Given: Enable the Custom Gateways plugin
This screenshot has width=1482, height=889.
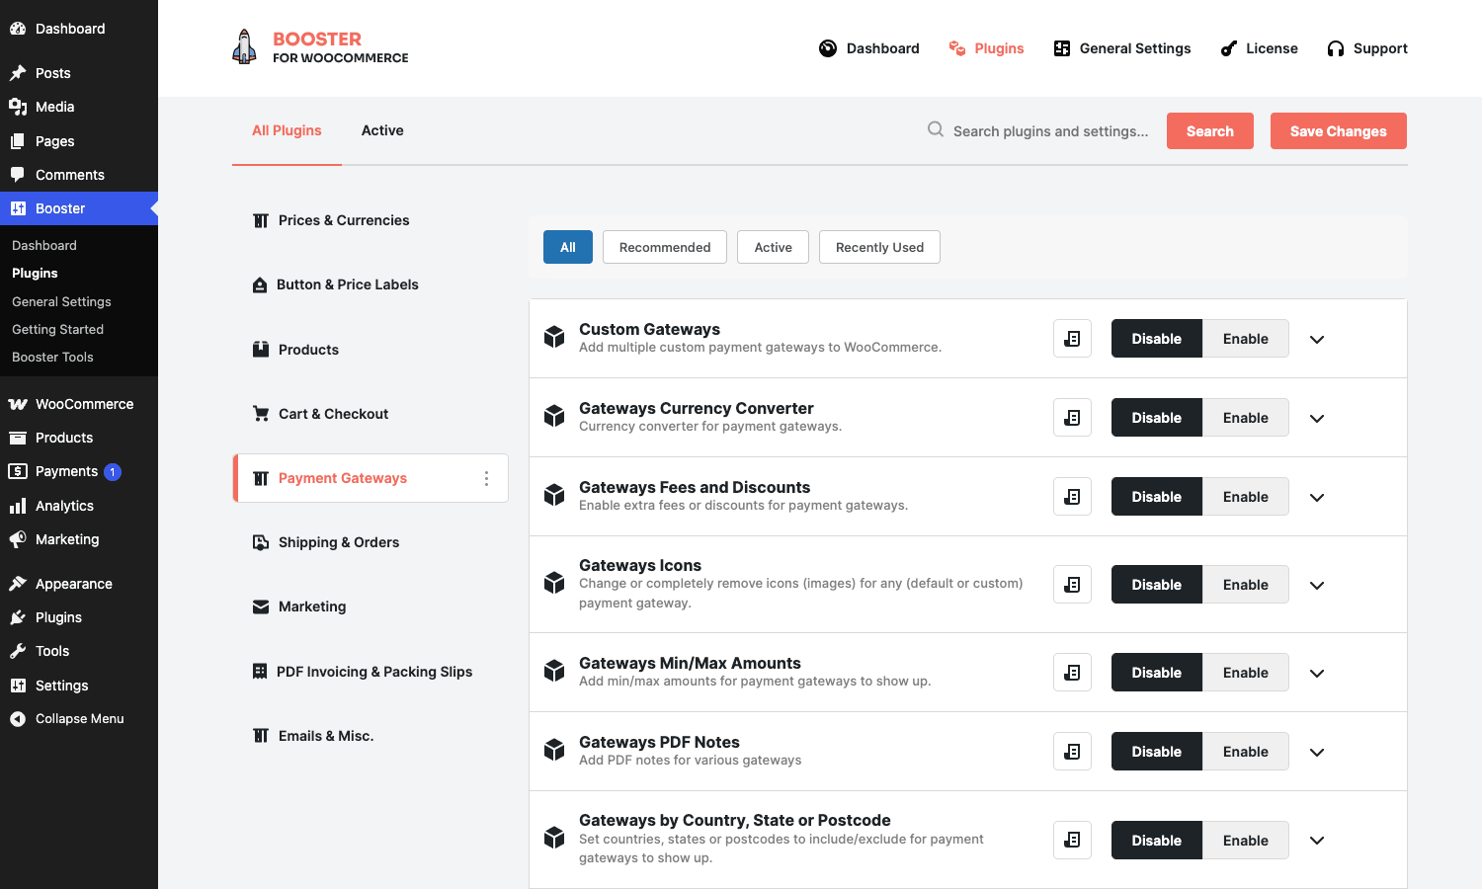Looking at the screenshot, I should 1245,339.
